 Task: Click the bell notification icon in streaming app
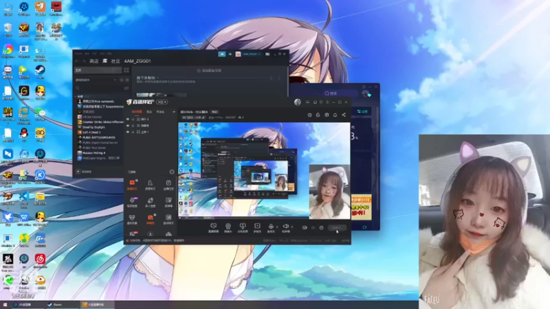point(335,115)
